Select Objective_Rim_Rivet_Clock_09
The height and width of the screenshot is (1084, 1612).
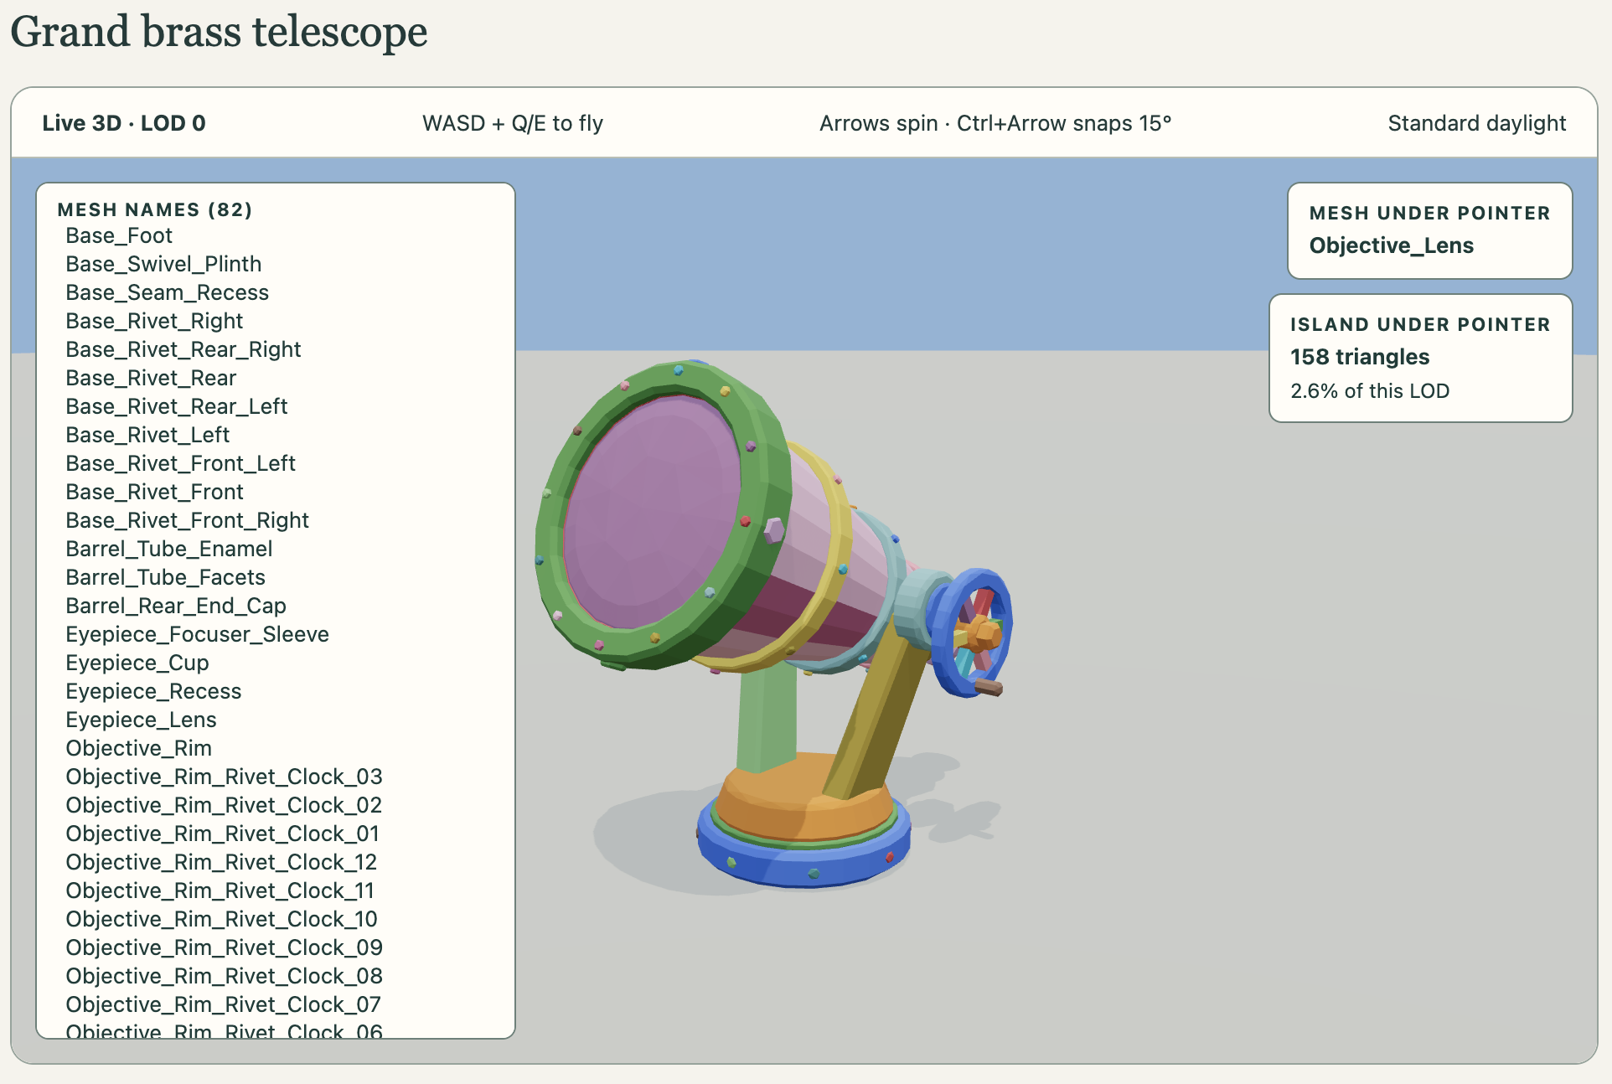pos(224,947)
